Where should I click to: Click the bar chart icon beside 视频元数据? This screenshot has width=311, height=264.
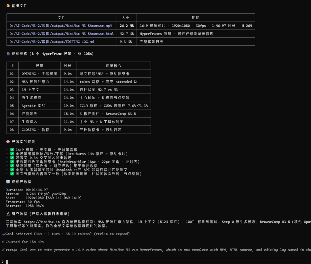click(x=8, y=182)
